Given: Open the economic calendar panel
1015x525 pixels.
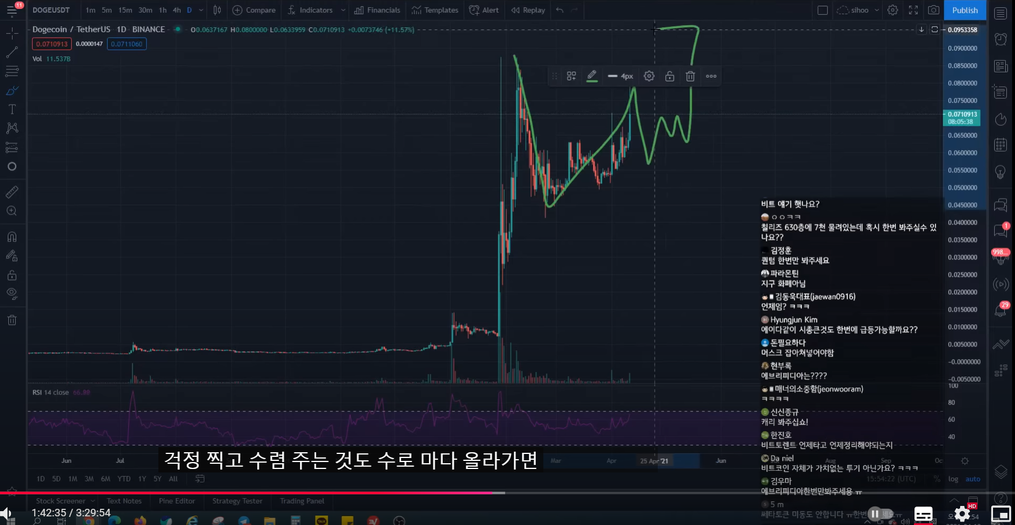Looking at the screenshot, I should (x=1001, y=145).
